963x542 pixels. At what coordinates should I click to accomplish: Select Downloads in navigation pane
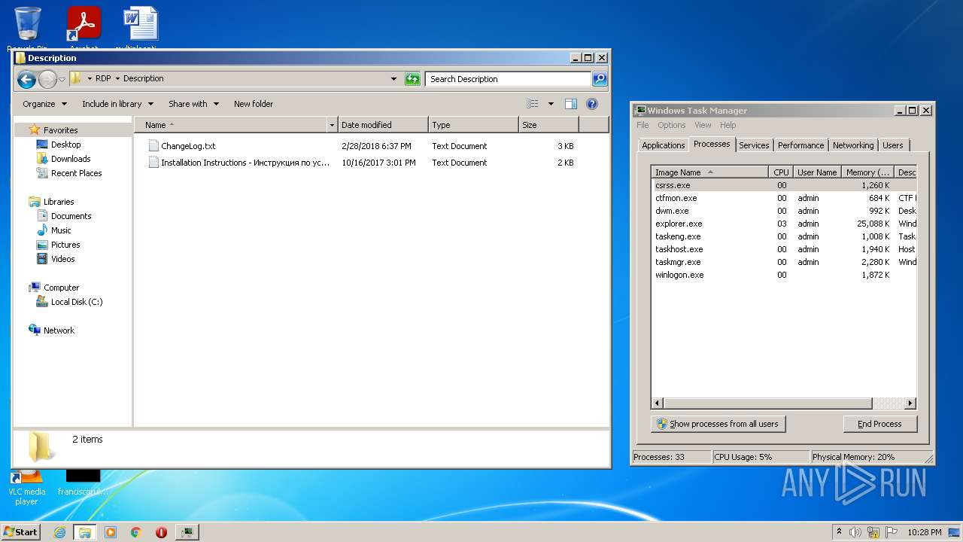pyautogui.click(x=70, y=159)
